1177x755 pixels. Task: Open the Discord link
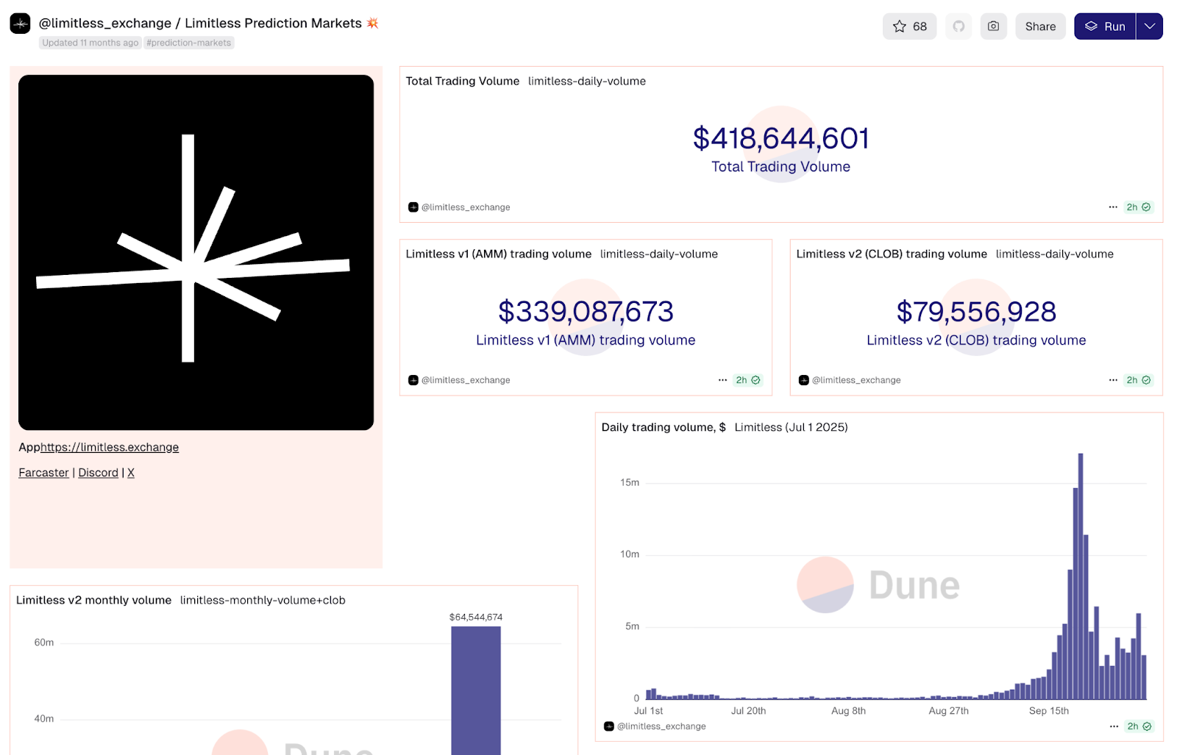(x=98, y=473)
